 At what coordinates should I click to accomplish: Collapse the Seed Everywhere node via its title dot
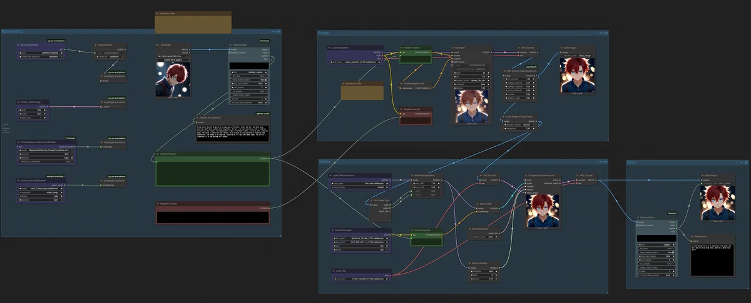point(18,44)
